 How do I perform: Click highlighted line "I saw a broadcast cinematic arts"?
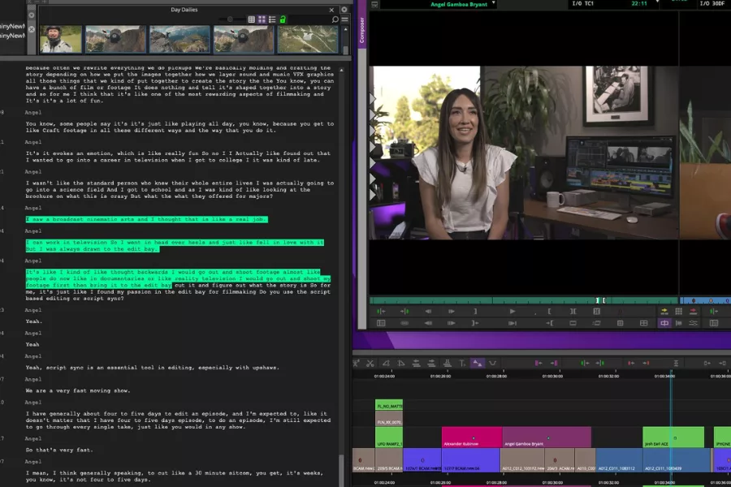tap(146, 219)
